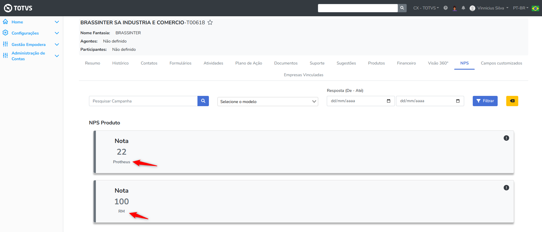Screen dimensions: 542x232
Task: Click the Administração de Contas sliders icon
Action: pos(5,56)
